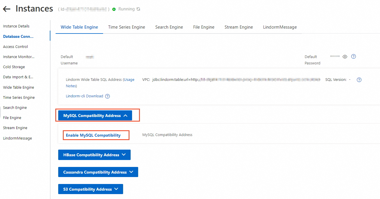Open help icon next to default password
Screen dimensions: 380x199
(353, 57)
